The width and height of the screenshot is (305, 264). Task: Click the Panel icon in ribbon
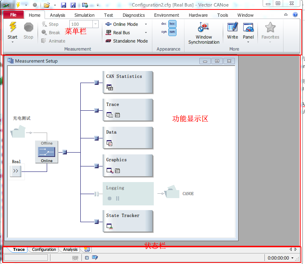pyautogui.click(x=248, y=27)
